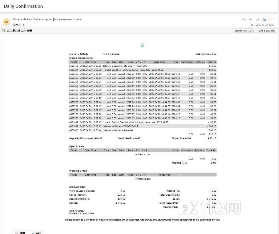Click the A/C Summary: heading
This screenshot has height=234, width=279.
(x=78, y=187)
